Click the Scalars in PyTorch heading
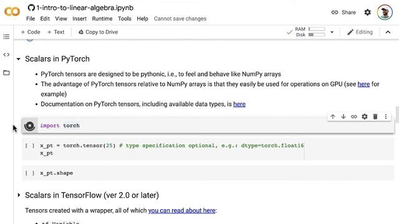 pyautogui.click(x=57, y=59)
